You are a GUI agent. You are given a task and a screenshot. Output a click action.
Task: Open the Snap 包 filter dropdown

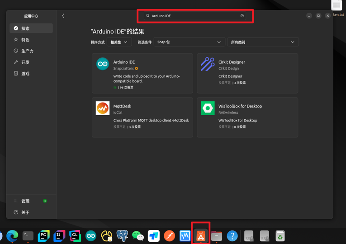pyautogui.click(x=189, y=42)
